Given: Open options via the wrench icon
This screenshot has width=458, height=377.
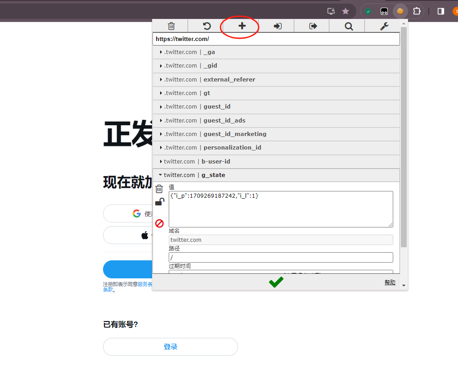Looking at the screenshot, I should click(x=384, y=26).
